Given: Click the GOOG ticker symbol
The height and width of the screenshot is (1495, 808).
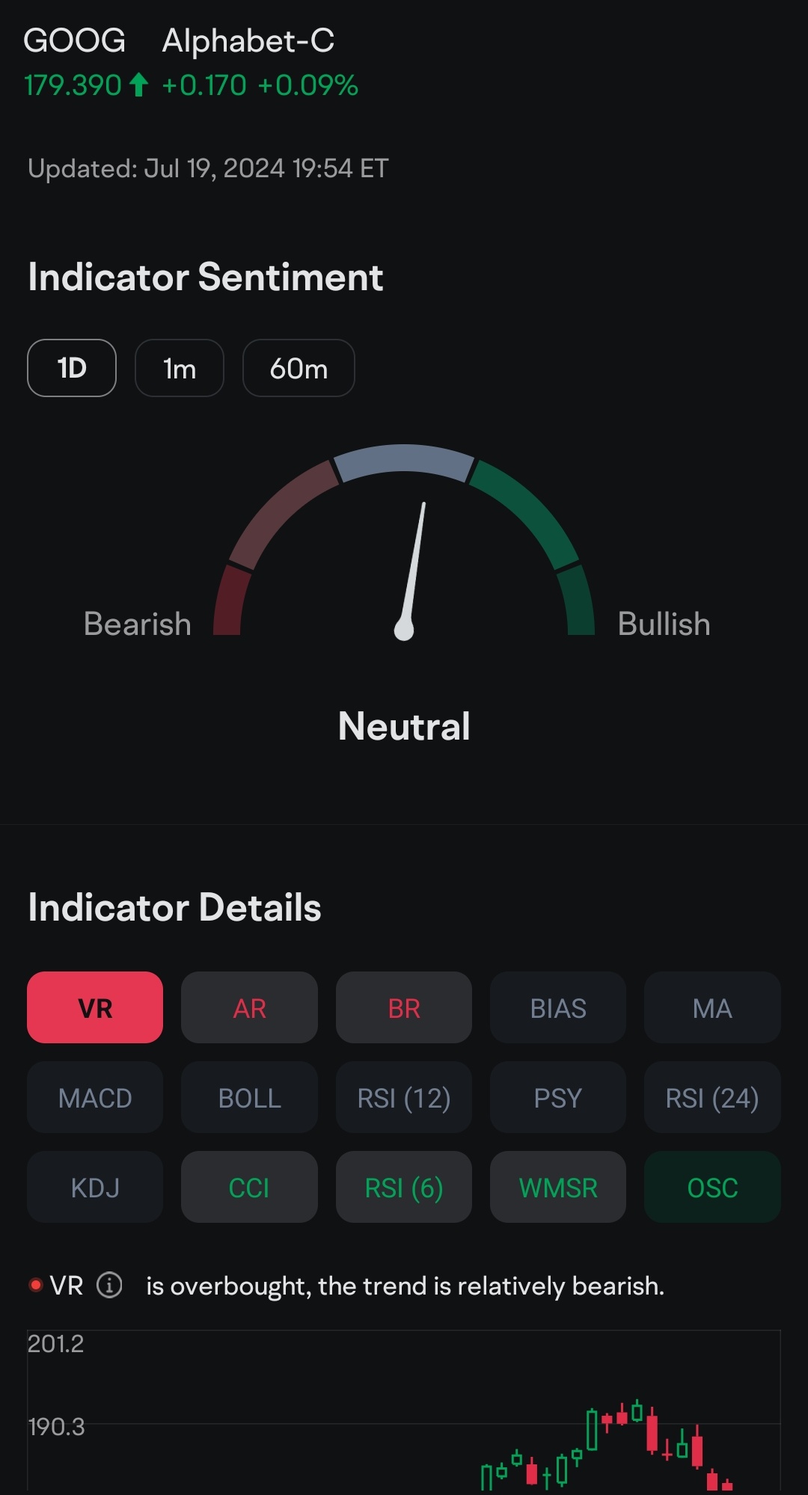Looking at the screenshot, I should click(x=76, y=41).
